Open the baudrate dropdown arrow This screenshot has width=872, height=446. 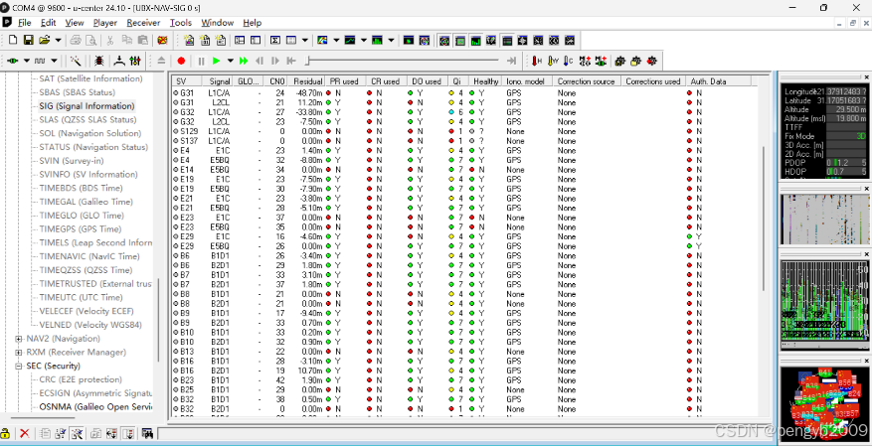tap(54, 61)
